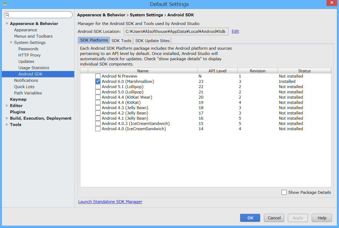339x228 pixels.
Task: Click the 'Android 5.1 (Lollipop)' row name
Action: [123, 87]
